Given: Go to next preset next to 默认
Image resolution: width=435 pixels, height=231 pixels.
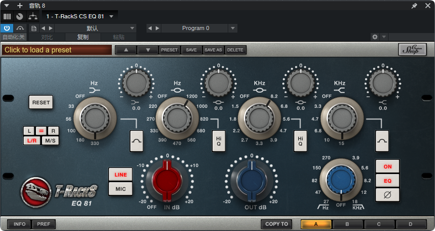Looking at the screenshot, I should point(51,28).
